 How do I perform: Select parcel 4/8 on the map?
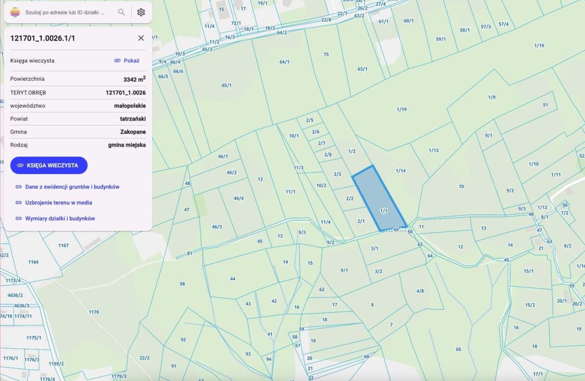[420, 291]
